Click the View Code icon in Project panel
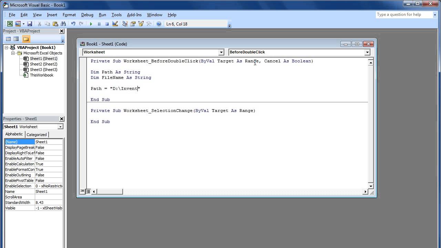The width and height of the screenshot is (441, 248). coord(9,39)
